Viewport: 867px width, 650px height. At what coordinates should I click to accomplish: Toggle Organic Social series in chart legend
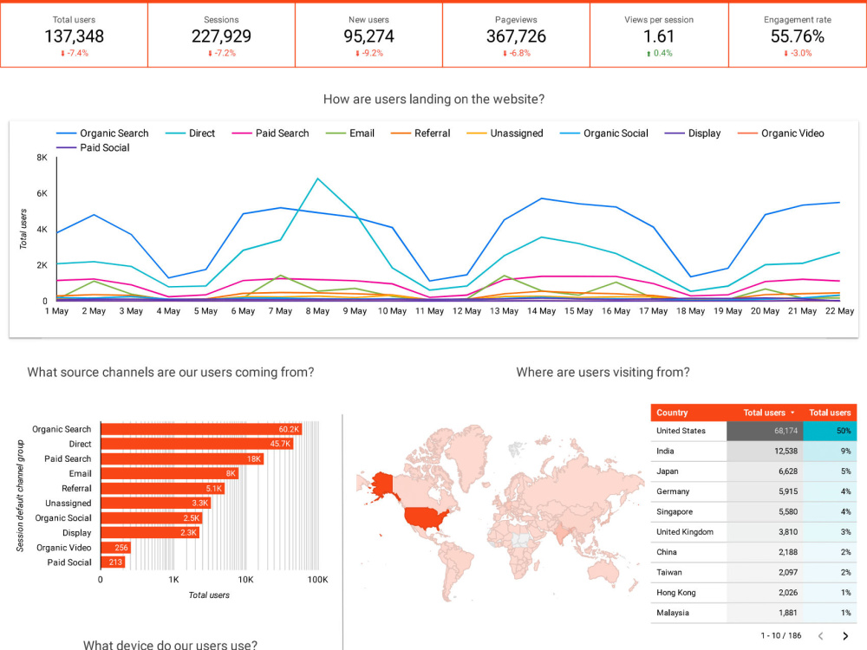coord(603,133)
